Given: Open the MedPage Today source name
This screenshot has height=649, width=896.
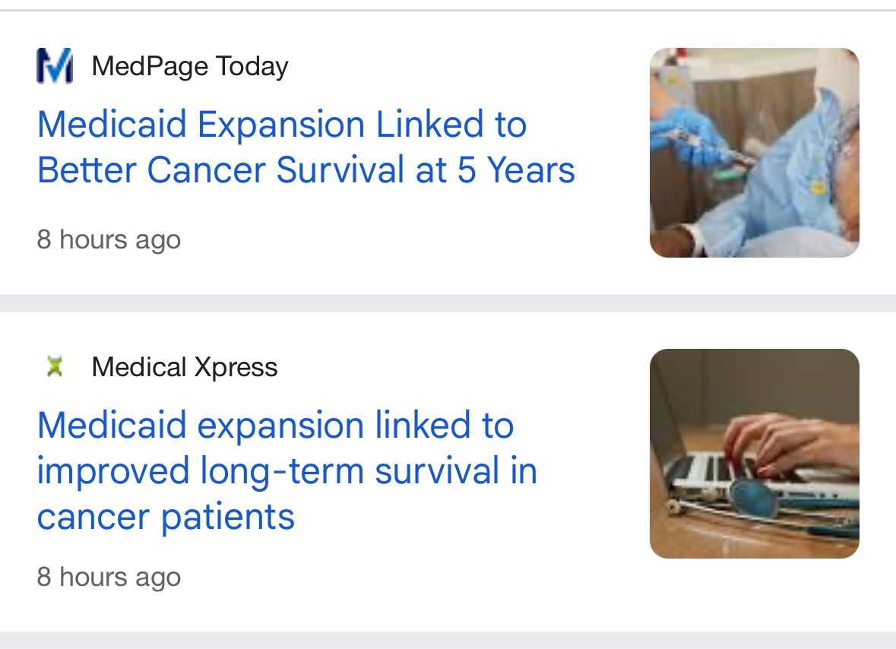Looking at the screenshot, I should pyautogui.click(x=189, y=66).
